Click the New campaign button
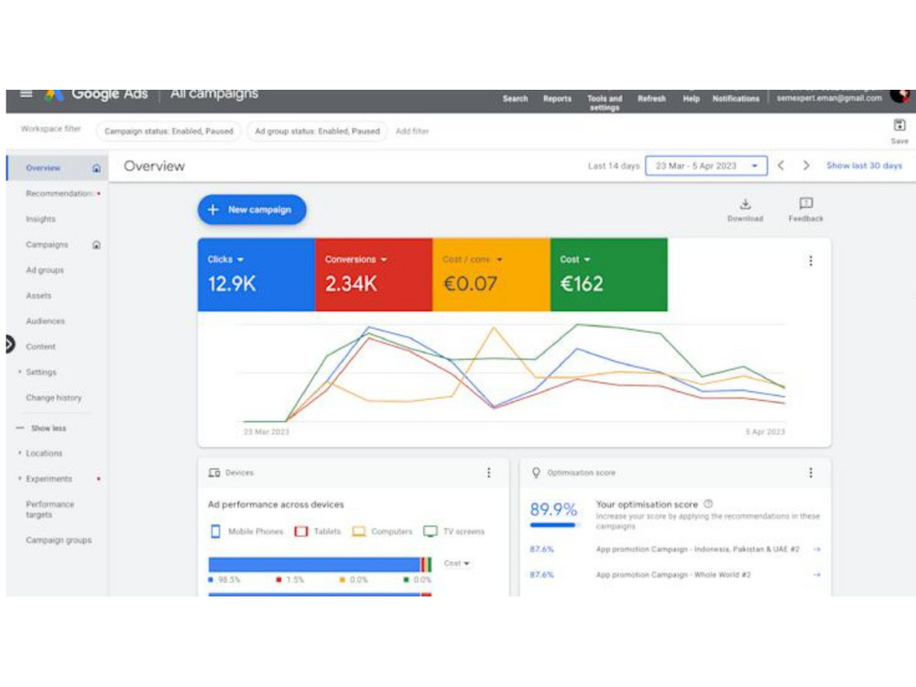This screenshot has width=916, height=687. pyautogui.click(x=252, y=209)
